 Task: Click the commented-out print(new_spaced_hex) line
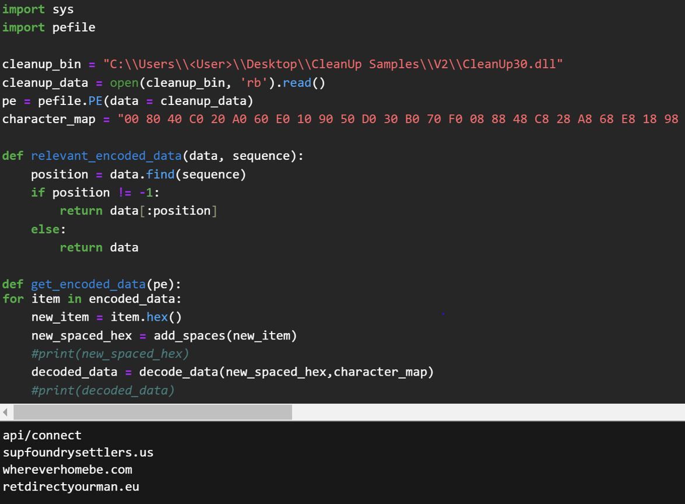point(110,353)
